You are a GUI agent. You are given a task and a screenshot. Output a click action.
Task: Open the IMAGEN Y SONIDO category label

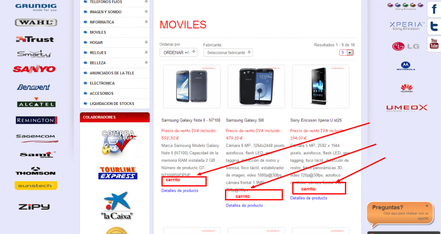click(105, 12)
